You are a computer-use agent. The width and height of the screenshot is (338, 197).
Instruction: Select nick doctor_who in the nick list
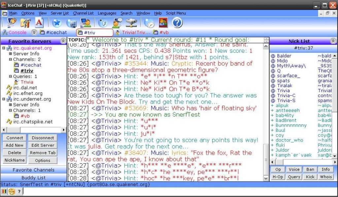coord(289,140)
